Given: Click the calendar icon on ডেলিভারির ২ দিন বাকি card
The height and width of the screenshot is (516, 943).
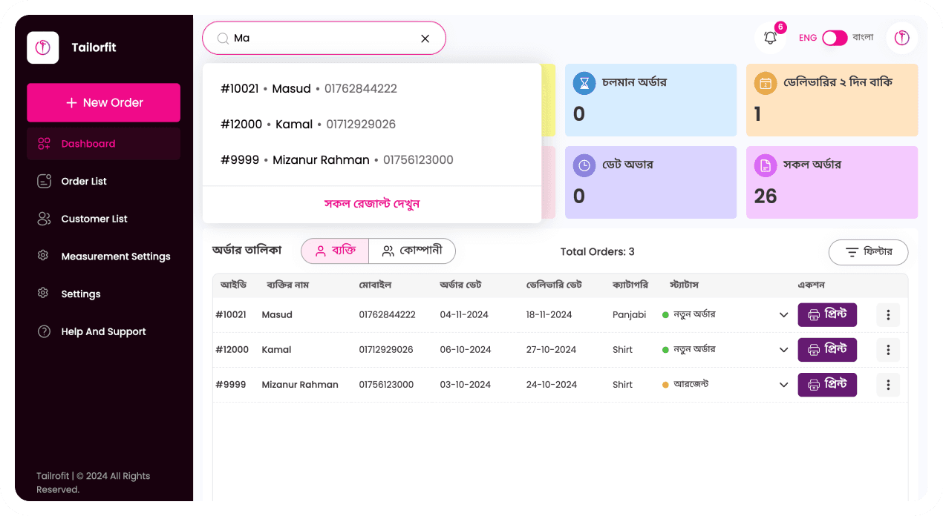Looking at the screenshot, I should pos(766,83).
